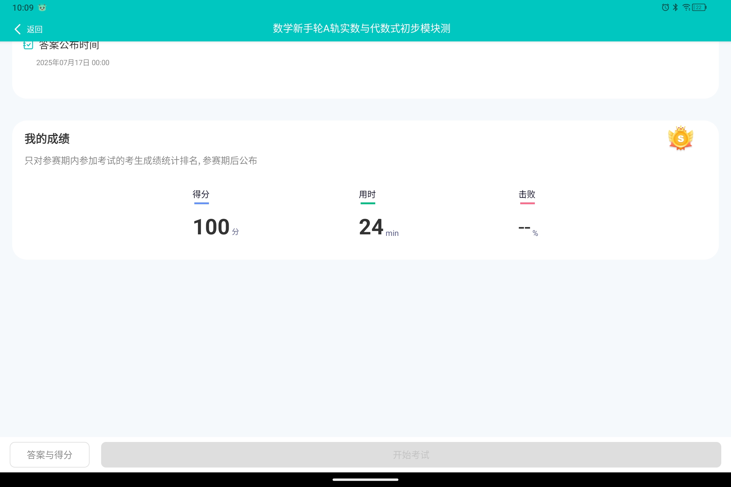Tap the ranking note 只对参赛期内参加考试的考生成绩统计排名
Screen dimensions: 731x487
click(x=141, y=161)
